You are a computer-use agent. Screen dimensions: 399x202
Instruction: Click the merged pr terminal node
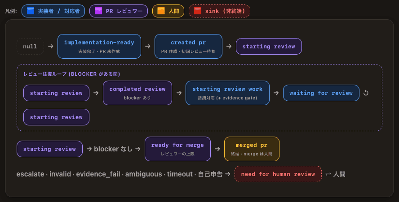coord(252,149)
